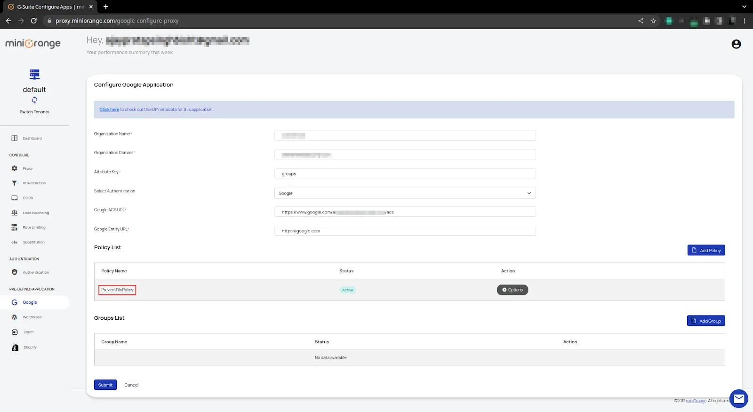Click the CORS monitor icon
753x412 pixels.
(15, 198)
